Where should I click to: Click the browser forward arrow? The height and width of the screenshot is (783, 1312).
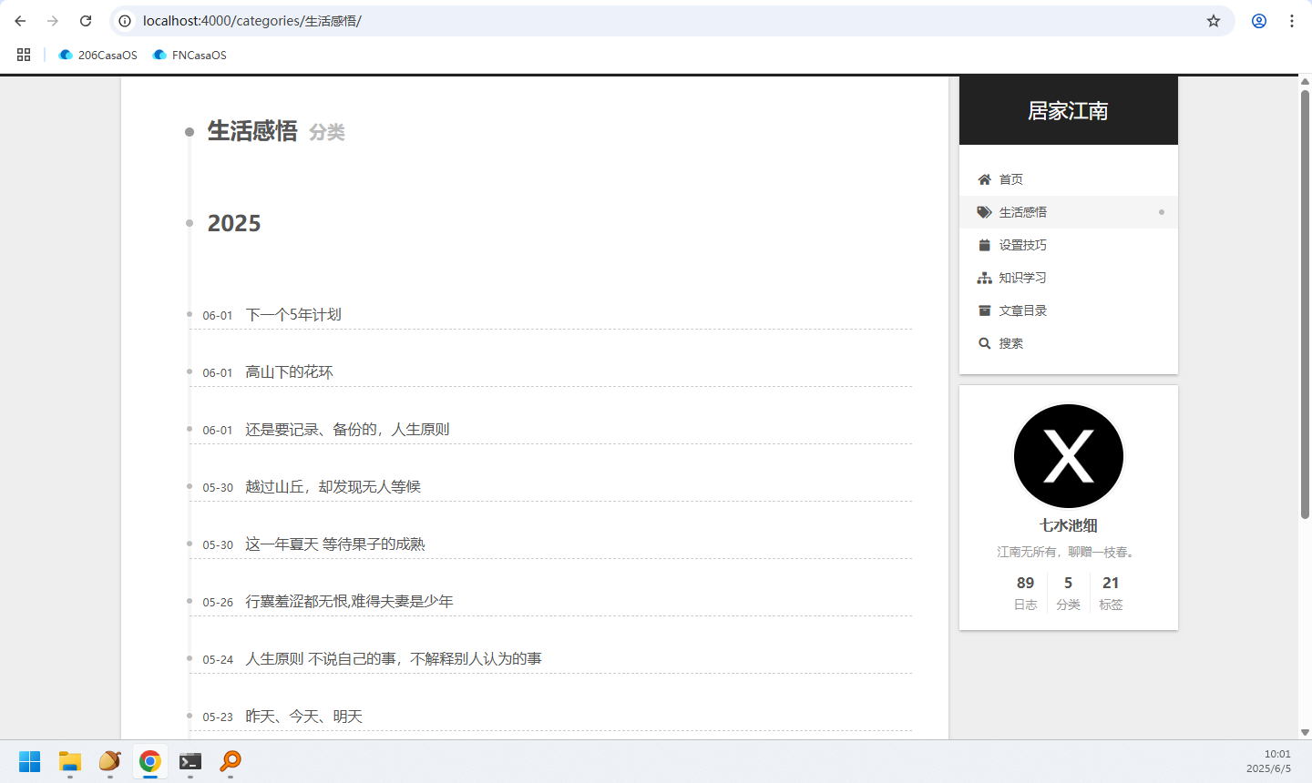tap(53, 21)
